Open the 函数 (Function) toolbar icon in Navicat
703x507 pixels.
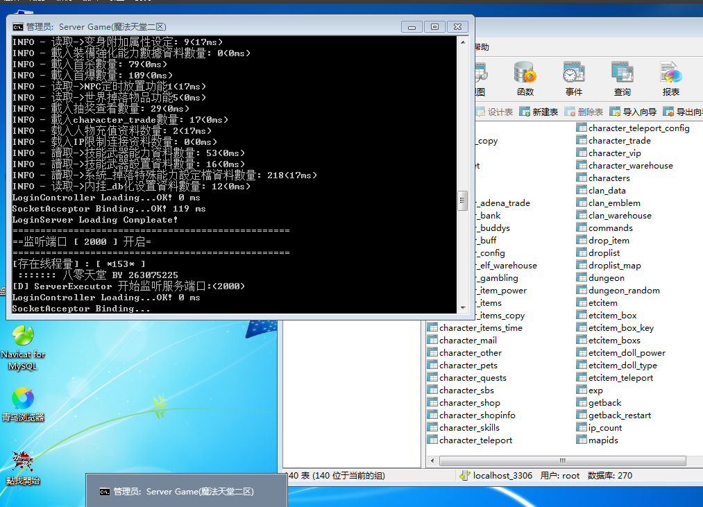[525, 79]
